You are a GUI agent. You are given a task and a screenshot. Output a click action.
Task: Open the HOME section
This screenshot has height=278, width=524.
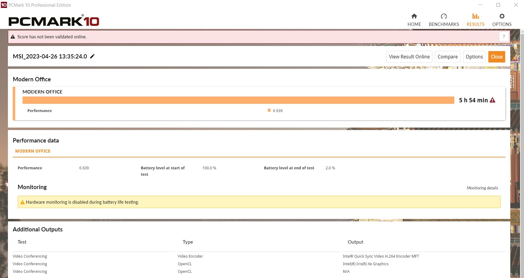(x=414, y=20)
